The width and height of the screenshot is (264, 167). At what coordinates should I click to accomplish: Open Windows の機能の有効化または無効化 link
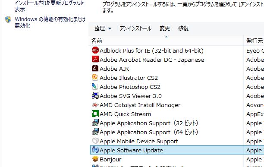[x=50, y=22]
